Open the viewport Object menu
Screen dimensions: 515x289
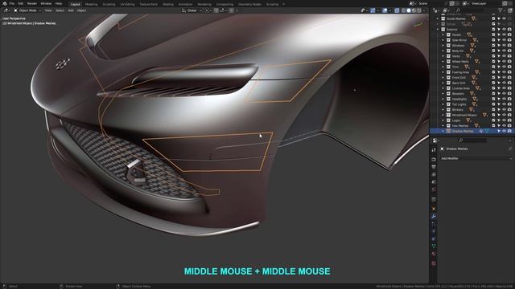tap(81, 10)
